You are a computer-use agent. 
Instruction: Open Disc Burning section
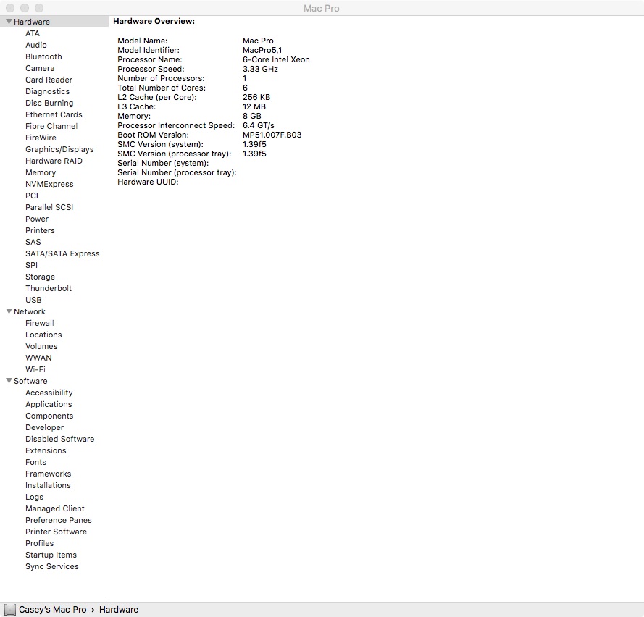49,103
